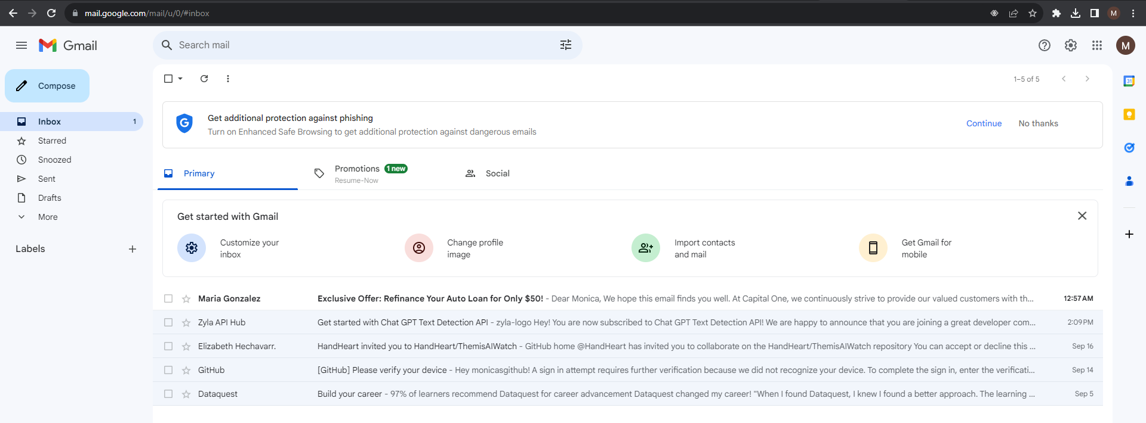Star the Dataquest email

(186, 394)
